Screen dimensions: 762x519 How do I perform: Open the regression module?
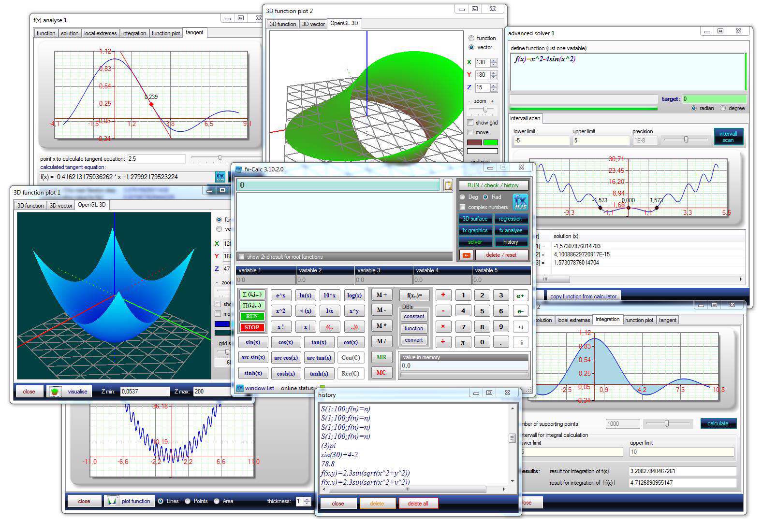pyautogui.click(x=511, y=219)
